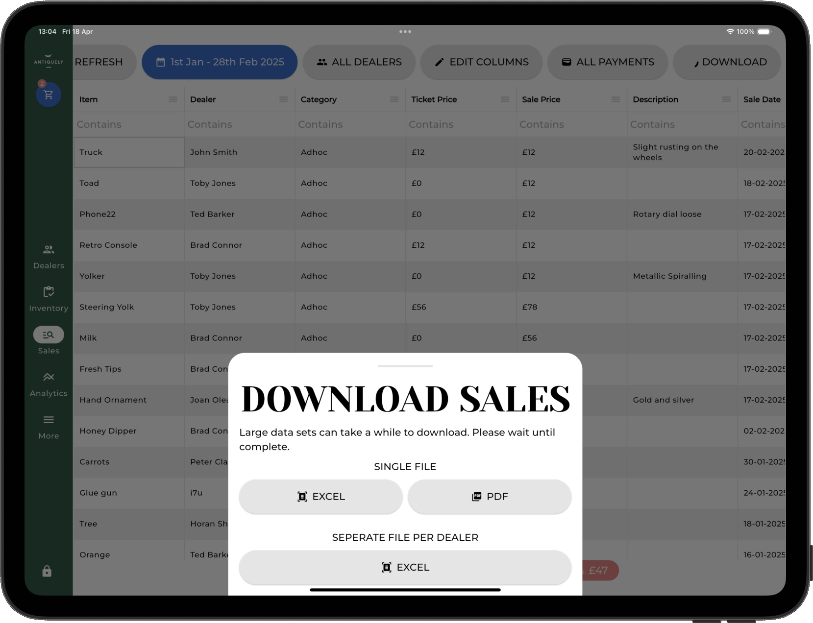813x623 pixels.
Task: Focus the Category Contains filter field
Action: point(350,124)
